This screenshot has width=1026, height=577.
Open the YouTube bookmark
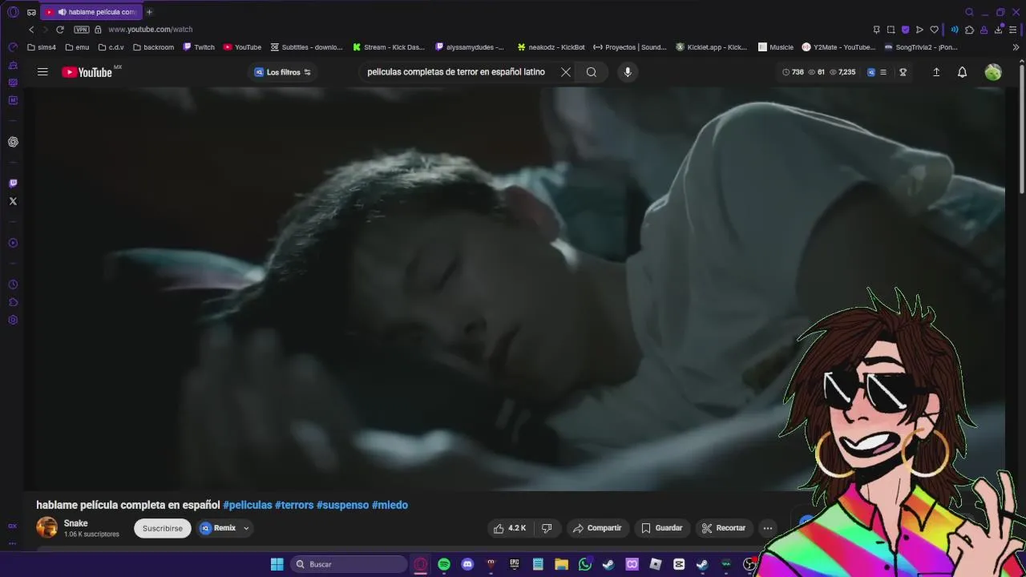click(243, 47)
